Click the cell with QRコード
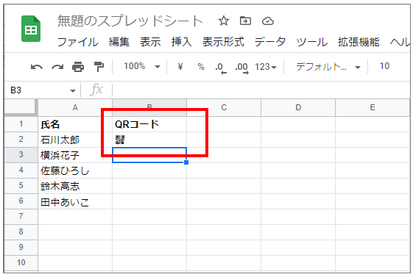 (x=149, y=124)
